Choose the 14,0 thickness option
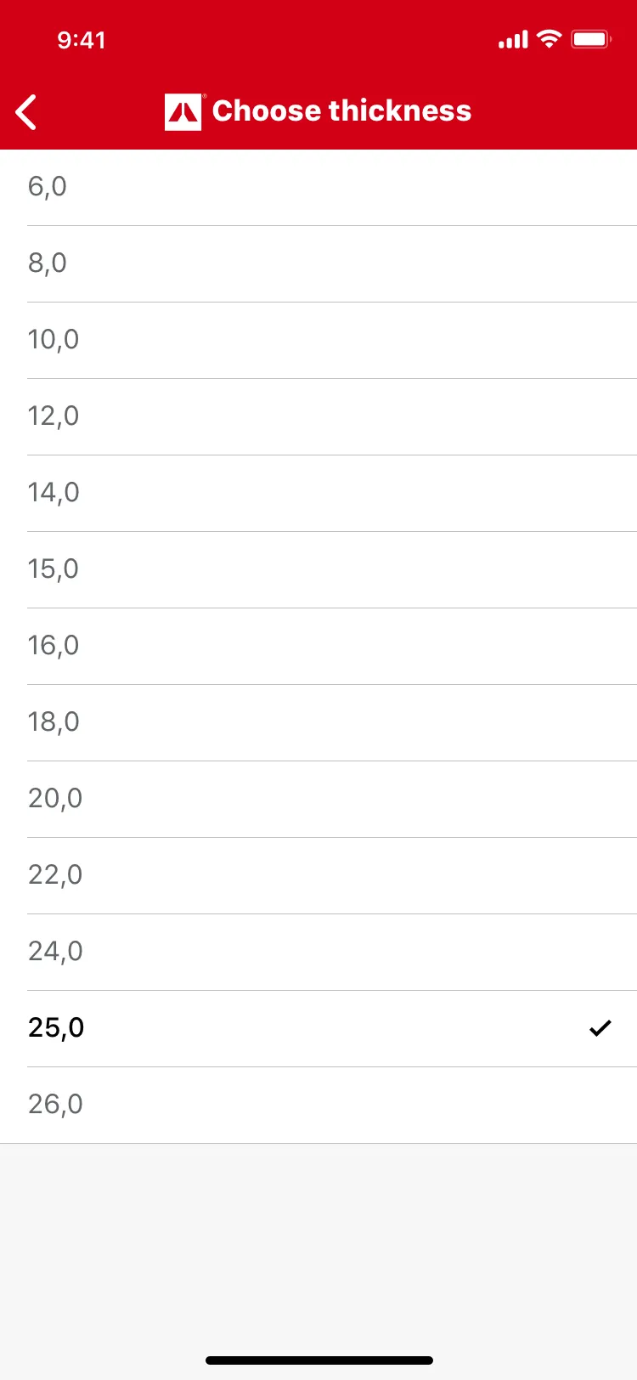 (318, 493)
